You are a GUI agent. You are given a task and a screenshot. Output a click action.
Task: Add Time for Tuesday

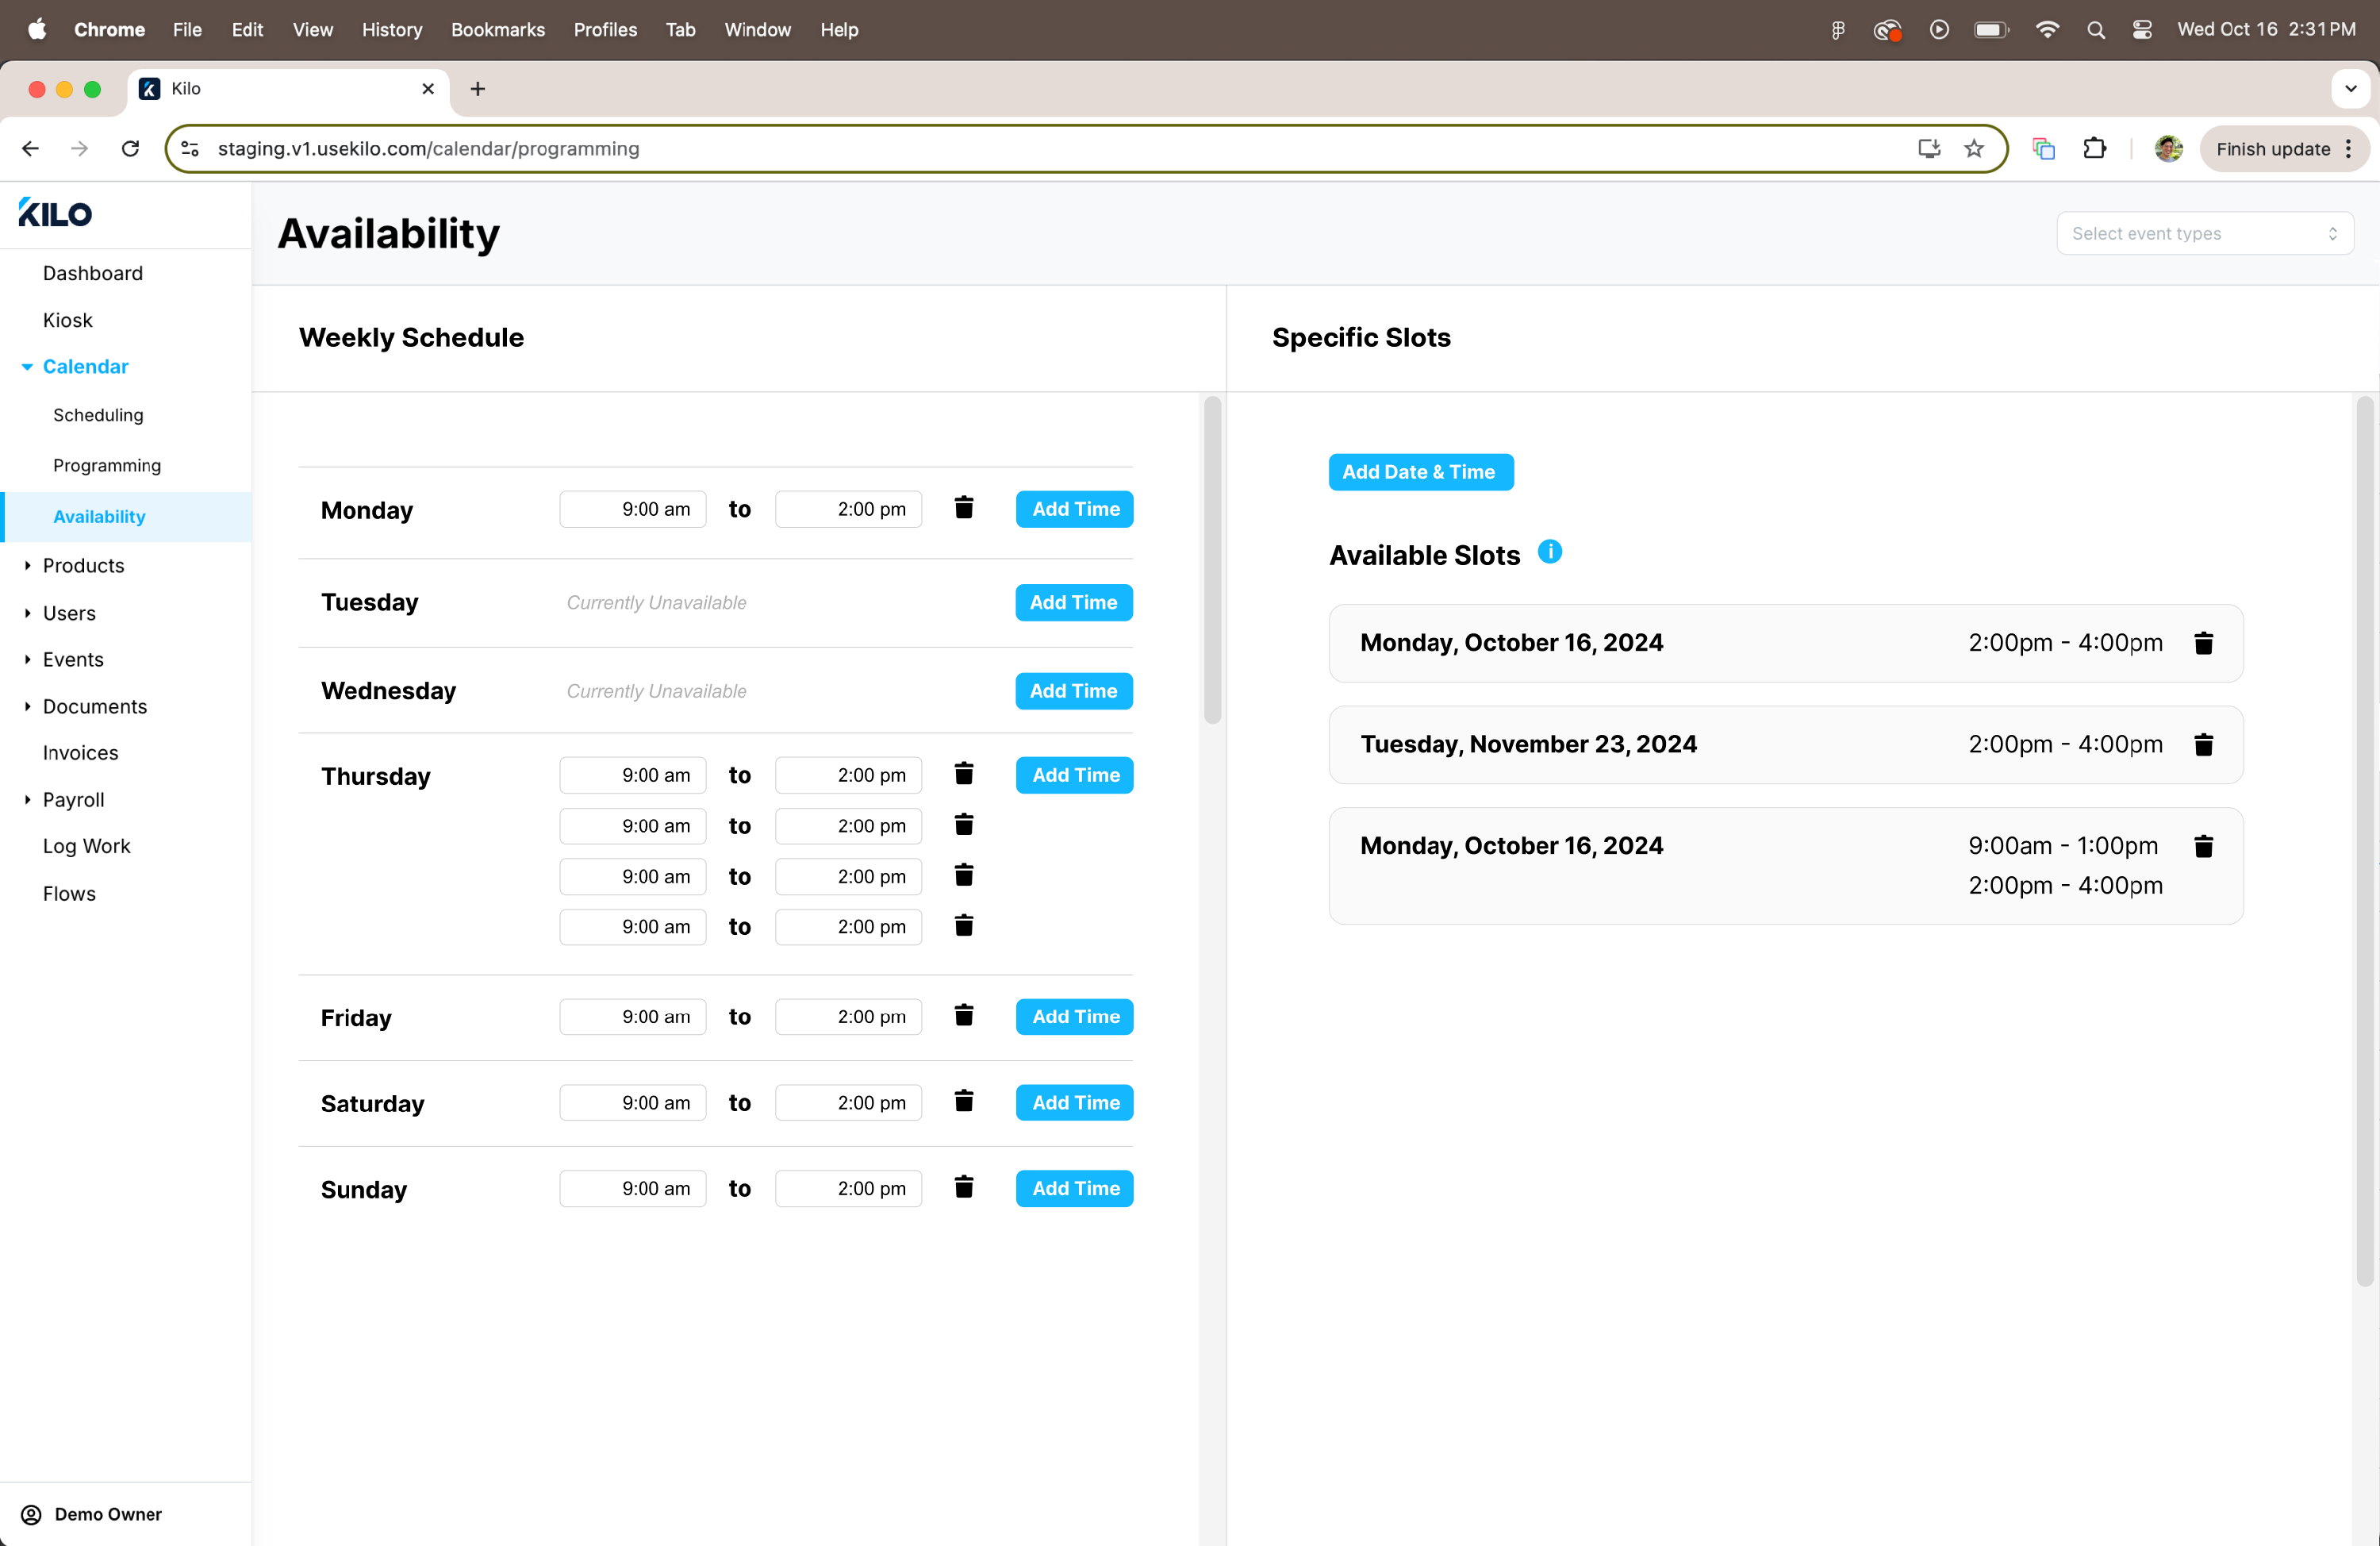(1074, 602)
